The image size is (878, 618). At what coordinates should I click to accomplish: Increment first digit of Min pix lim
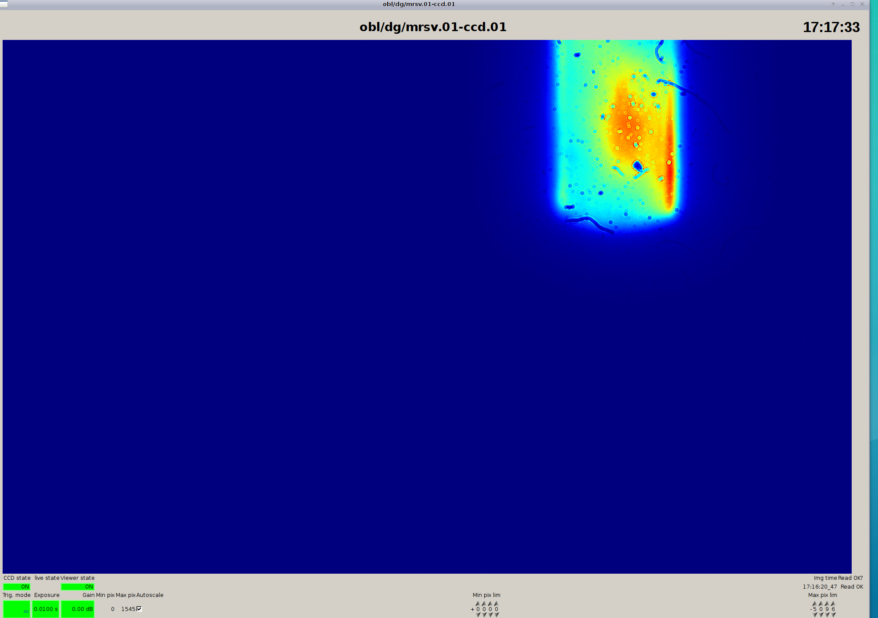pos(478,604)
